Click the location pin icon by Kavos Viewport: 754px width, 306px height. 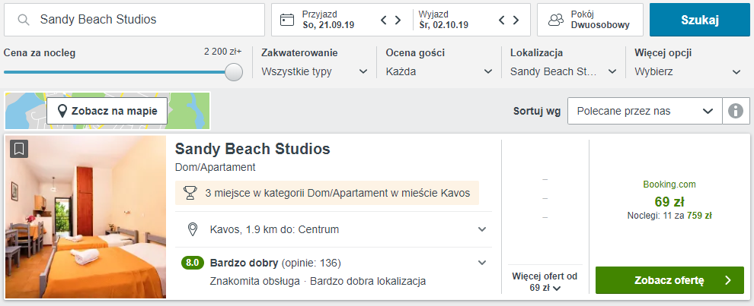[193, 229]
